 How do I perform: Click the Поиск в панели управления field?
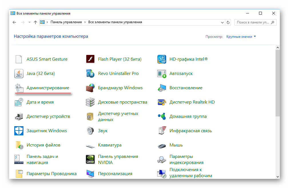(253, 22)
